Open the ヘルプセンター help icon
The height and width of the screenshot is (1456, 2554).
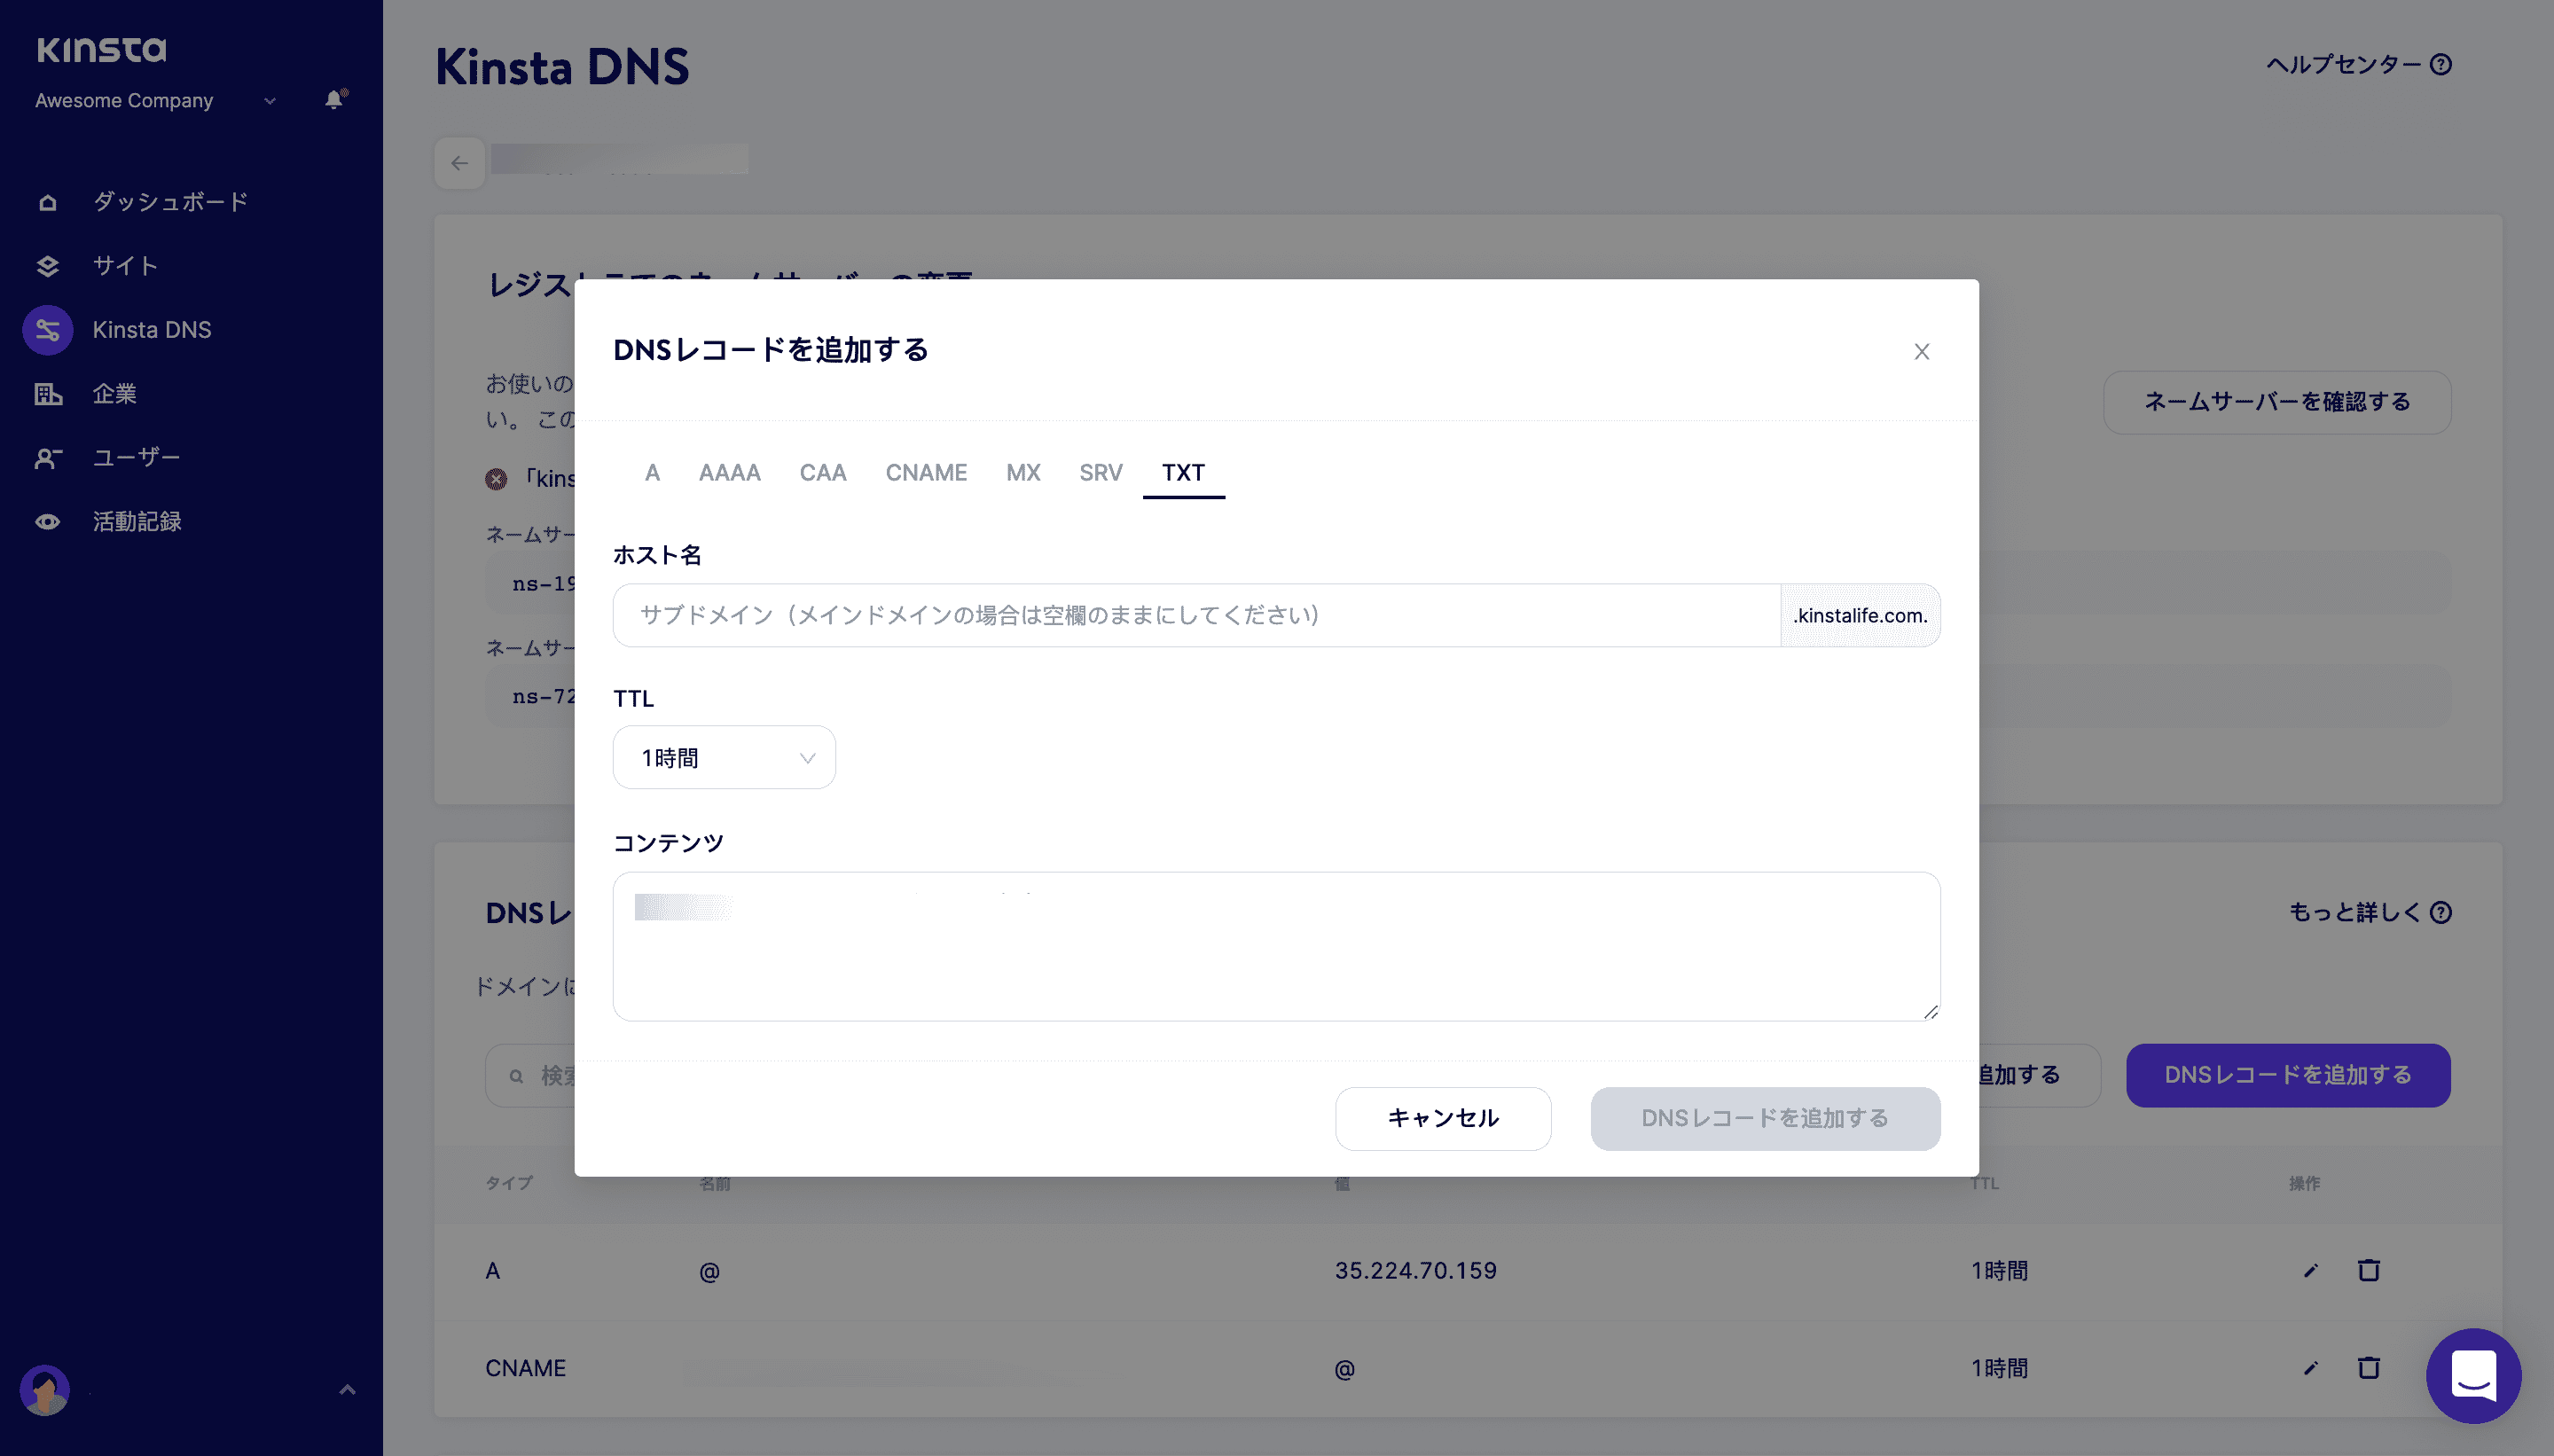point(2441,64)
